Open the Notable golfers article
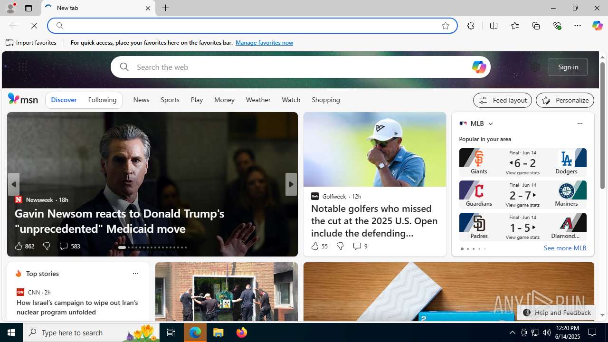Image resolution: width=608 pixels, height=342 pixels. point(374,221)
